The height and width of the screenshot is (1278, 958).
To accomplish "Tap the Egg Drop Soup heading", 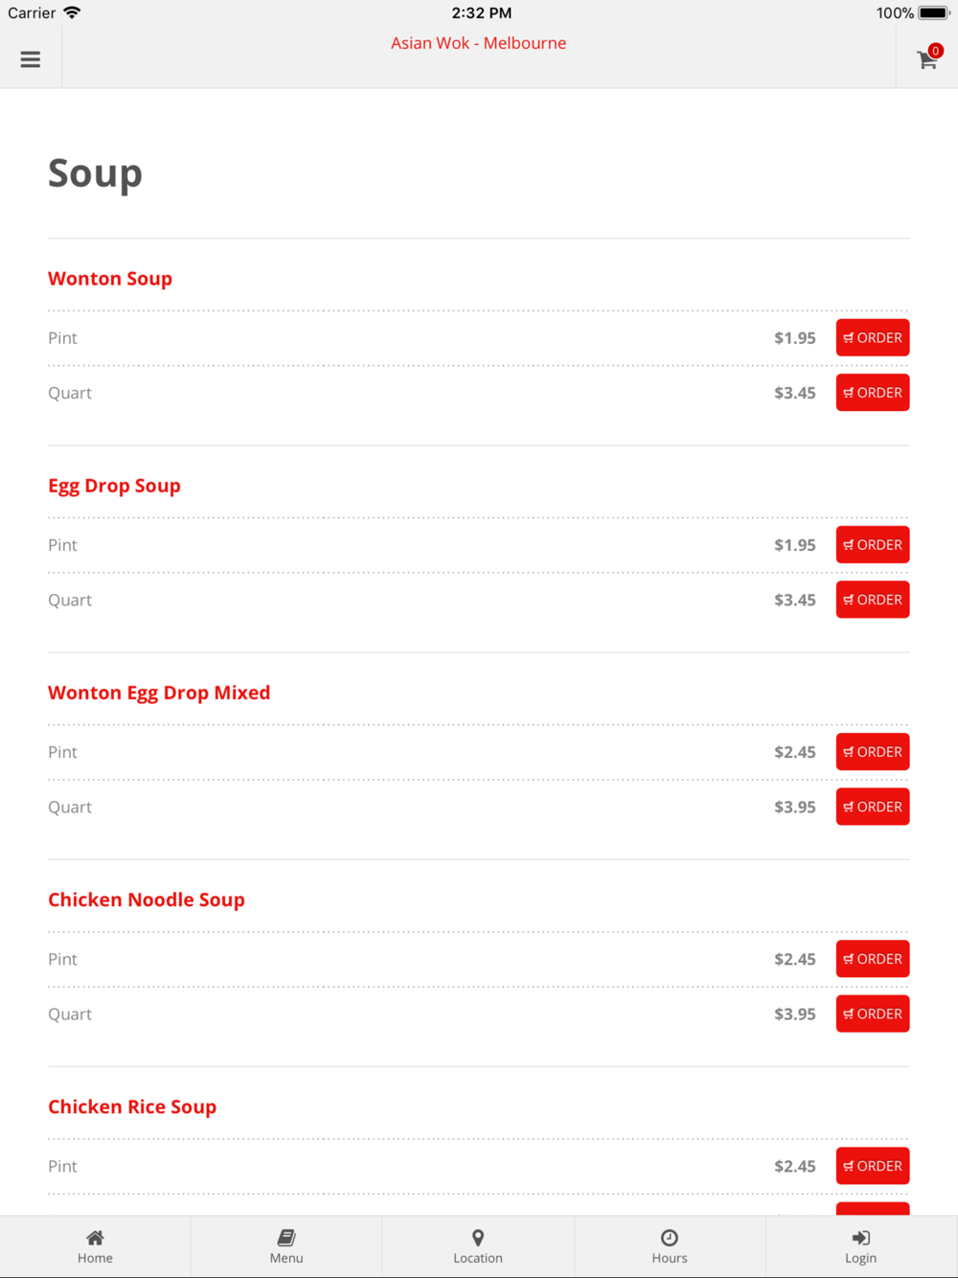I will coord(114,486).
